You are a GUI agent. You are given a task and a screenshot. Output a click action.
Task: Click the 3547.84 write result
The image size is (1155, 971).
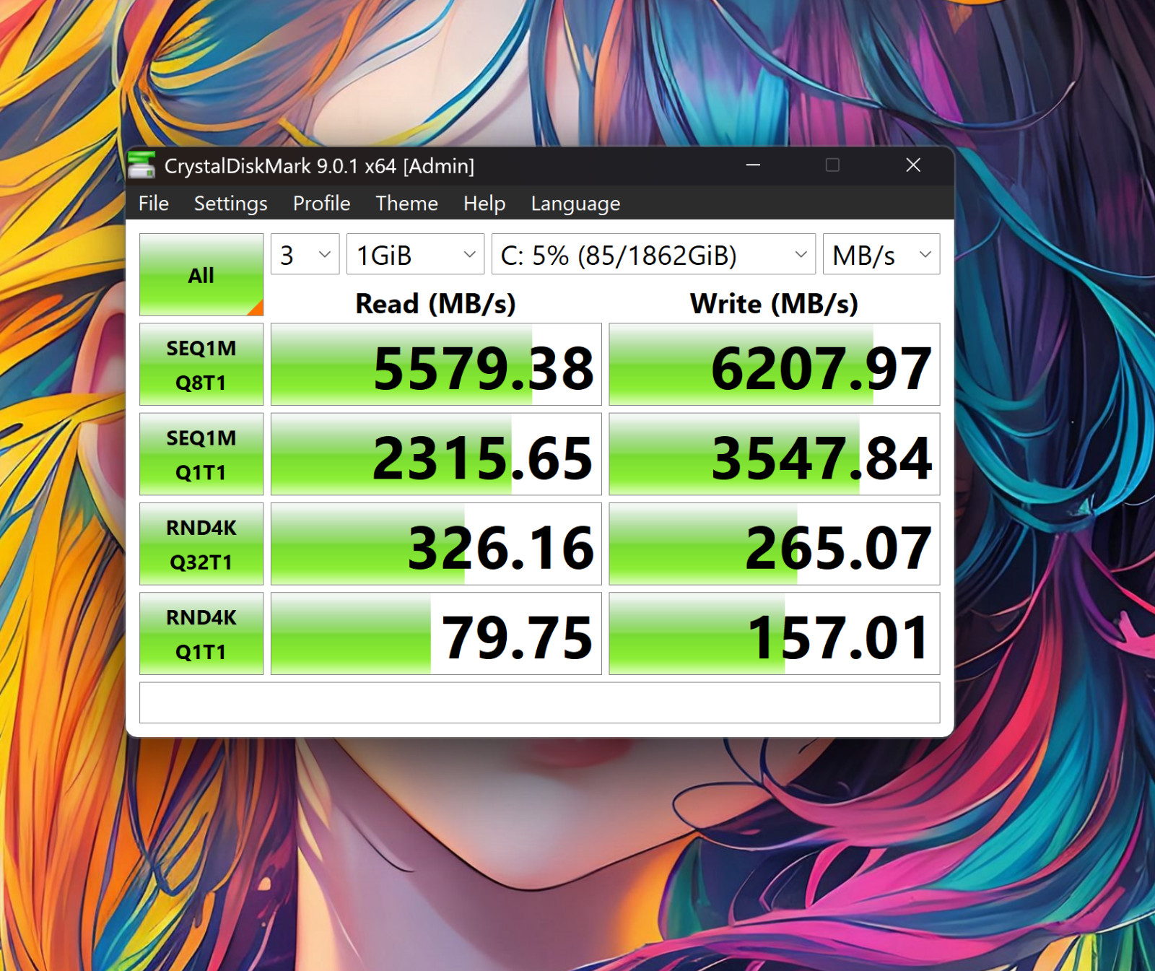coord(775,454)
